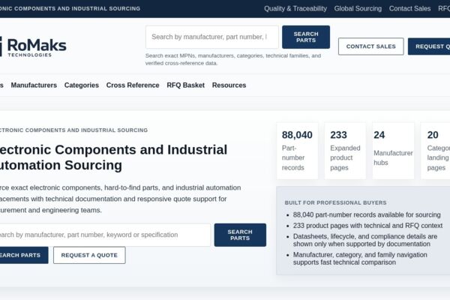The height and width of the screenshot is (300, 450).
Task: Click the Search Parts button beside hero search
Action: point(240,235)
